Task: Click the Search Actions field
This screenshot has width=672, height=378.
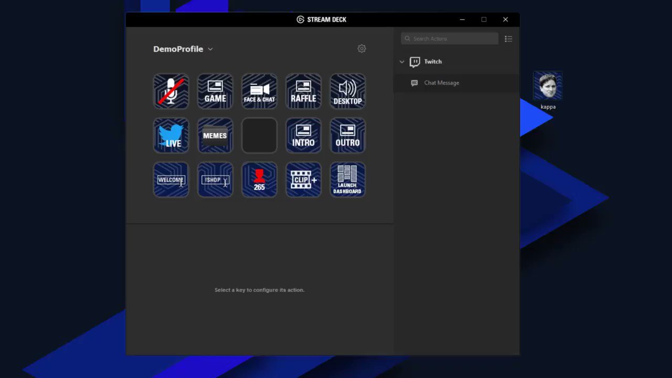Action: tap(449, 38)
